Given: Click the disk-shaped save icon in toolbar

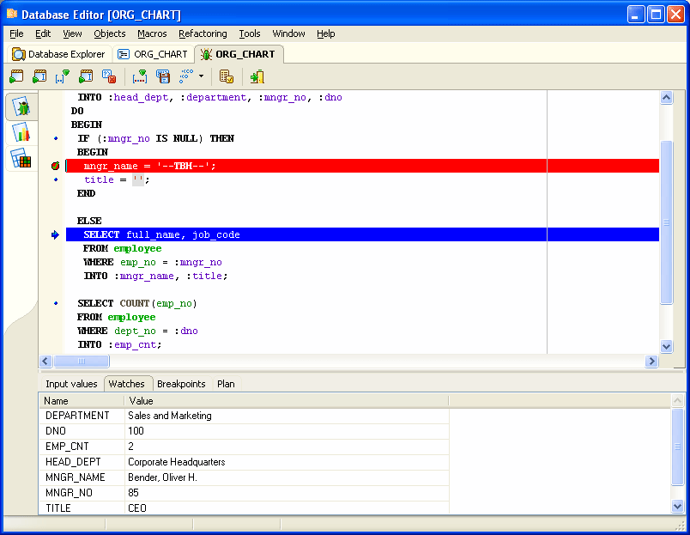Looking at the screenshot, I should pyautogui.click(x=163, y=76).
